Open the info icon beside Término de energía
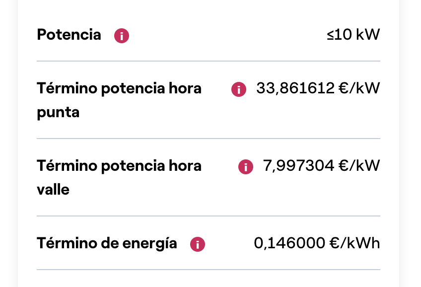This screenshot has width=421, height=287. coord(198,244)
